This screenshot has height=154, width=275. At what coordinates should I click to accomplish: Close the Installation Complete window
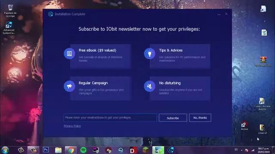pos(226,14)
